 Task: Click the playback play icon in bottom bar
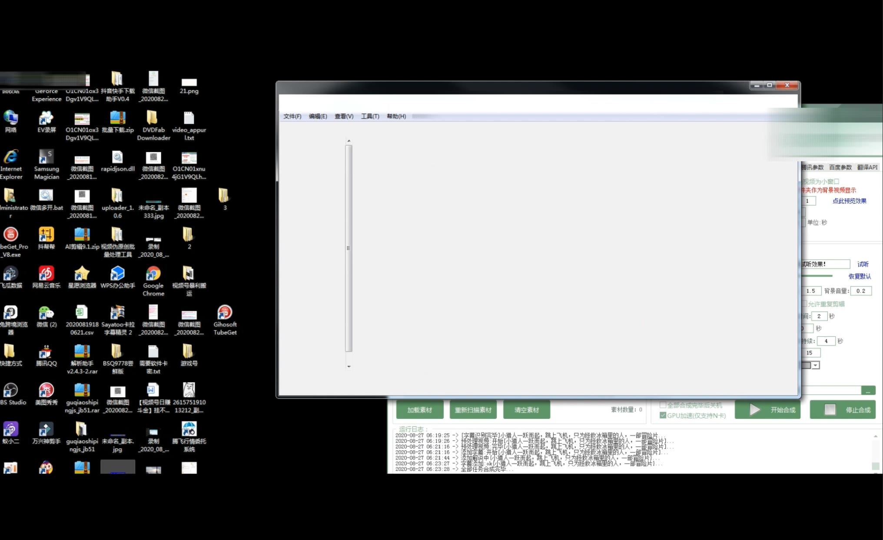[755, 410]
